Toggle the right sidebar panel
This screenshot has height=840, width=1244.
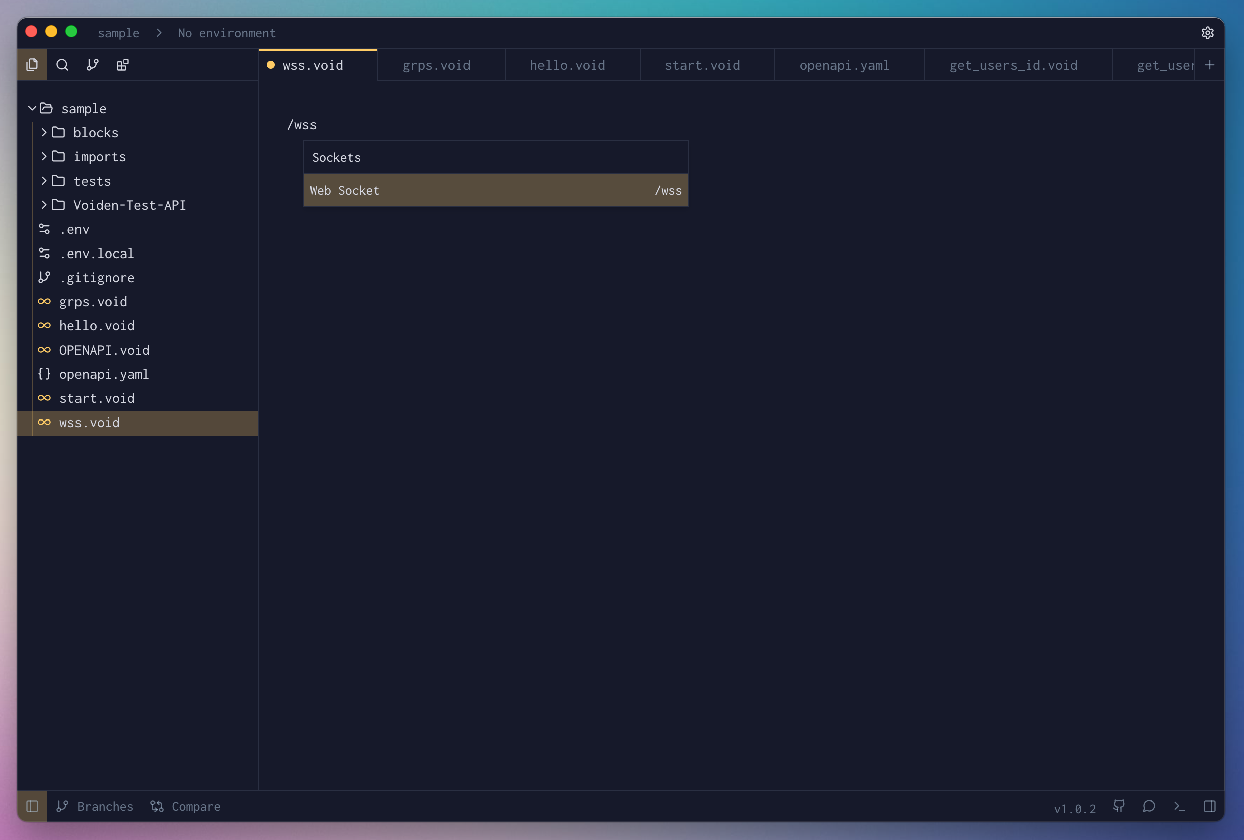click(x=1209, y=806)
